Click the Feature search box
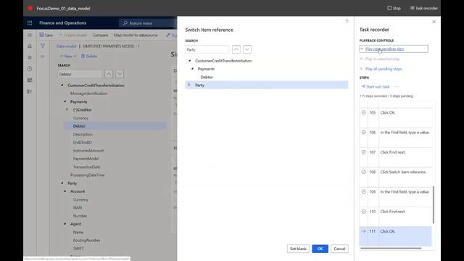464x261 pixels. pos(148,23)
